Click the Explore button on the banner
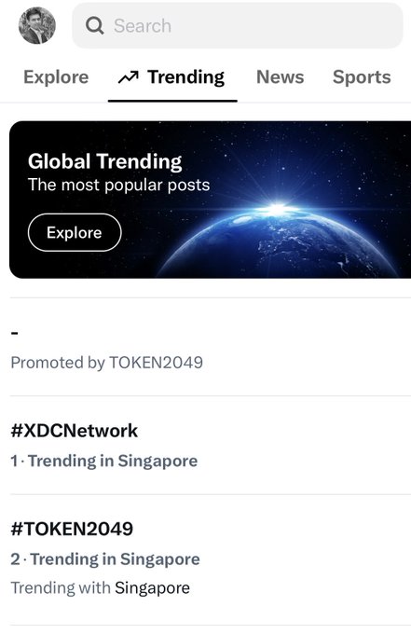Screen dimensions: 411x634 tap(75, 232)
